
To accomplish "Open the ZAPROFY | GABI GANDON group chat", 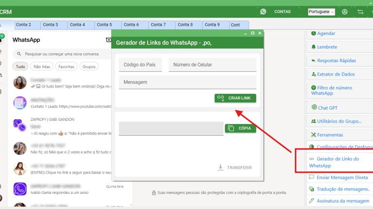I will click(62, 126).
